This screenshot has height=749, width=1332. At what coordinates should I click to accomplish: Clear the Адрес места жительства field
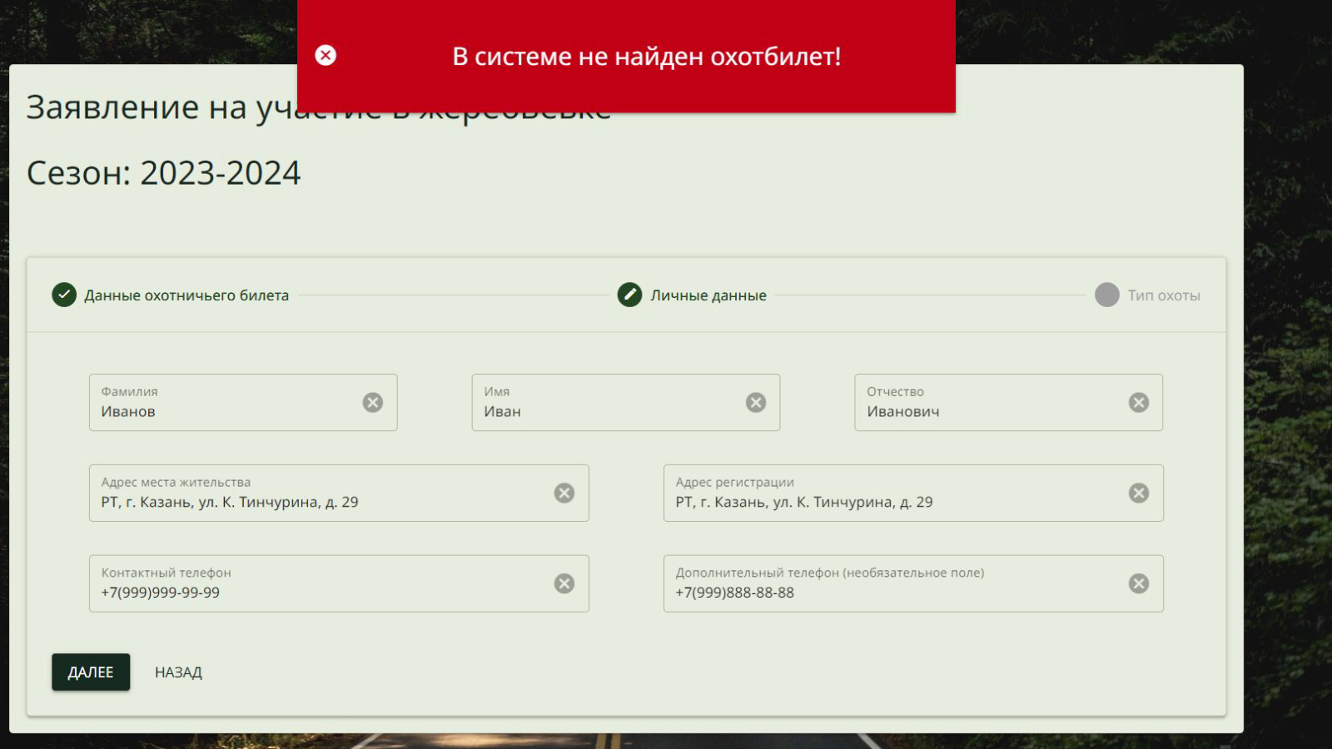[564, 494]
